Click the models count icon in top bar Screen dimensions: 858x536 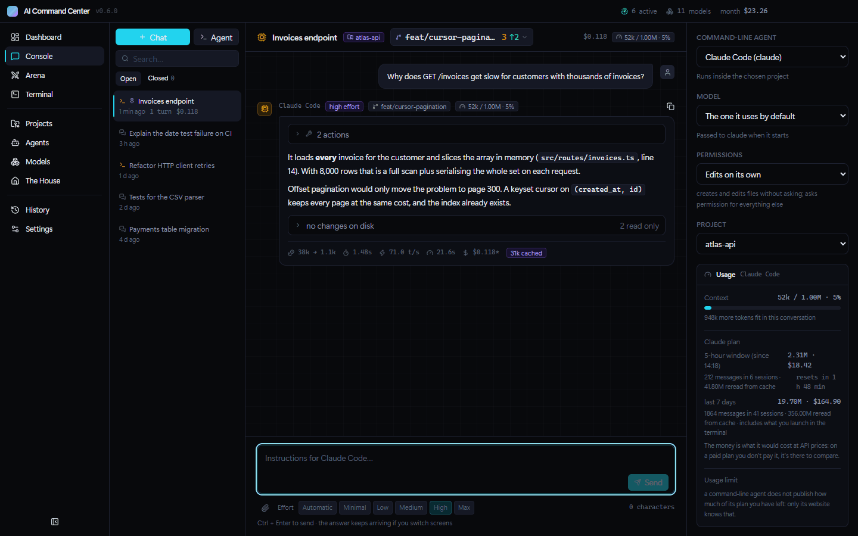(670, 11)
